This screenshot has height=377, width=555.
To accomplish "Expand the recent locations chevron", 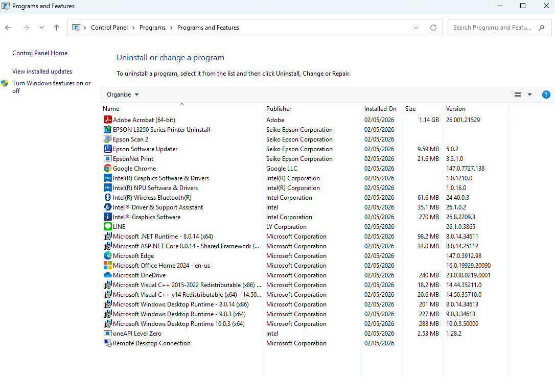I will 41,28.
